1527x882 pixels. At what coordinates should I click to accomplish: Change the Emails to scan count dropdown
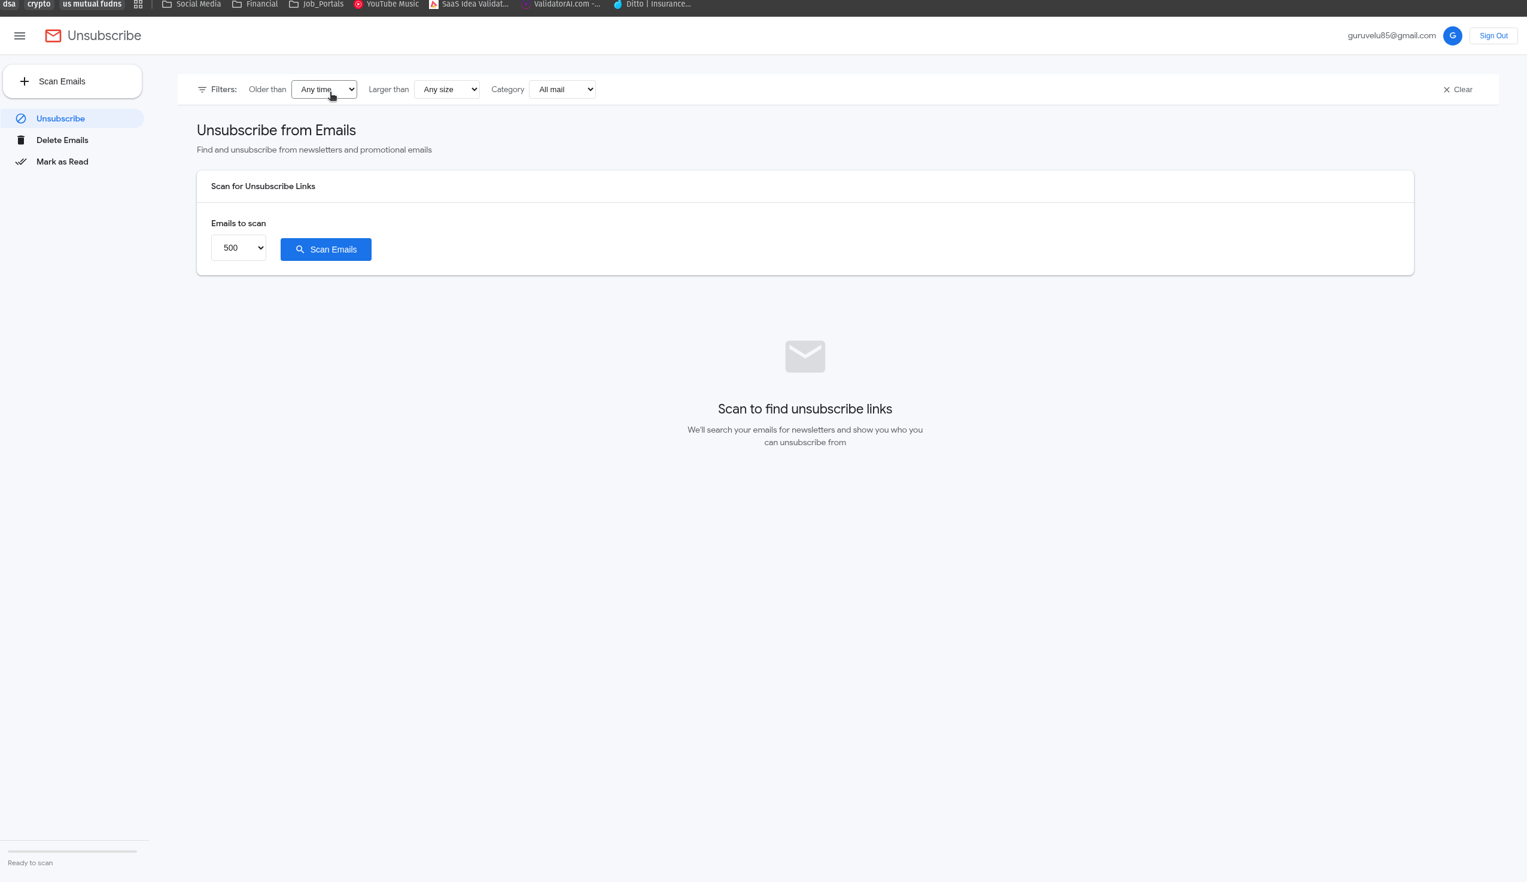point(239,248)
